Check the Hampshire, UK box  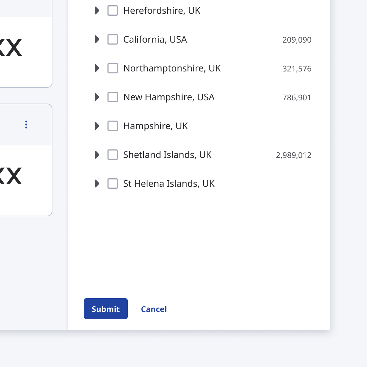click(113, 126)
